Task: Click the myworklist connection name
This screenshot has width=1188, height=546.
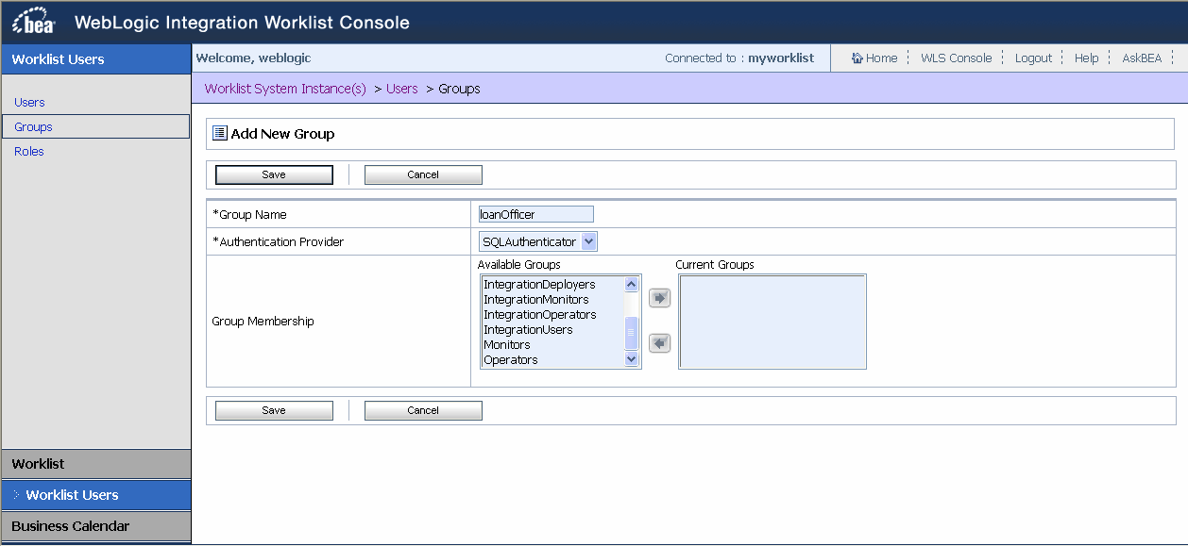Action: pos(781,58)
